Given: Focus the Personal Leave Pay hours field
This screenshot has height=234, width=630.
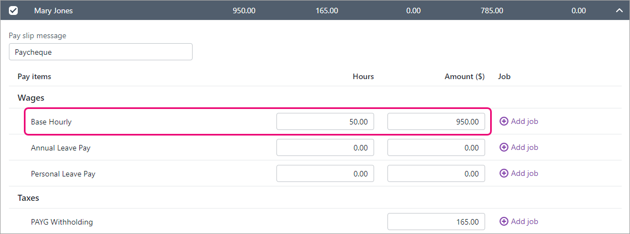Looking at the screenshot, I should point(325,174).
